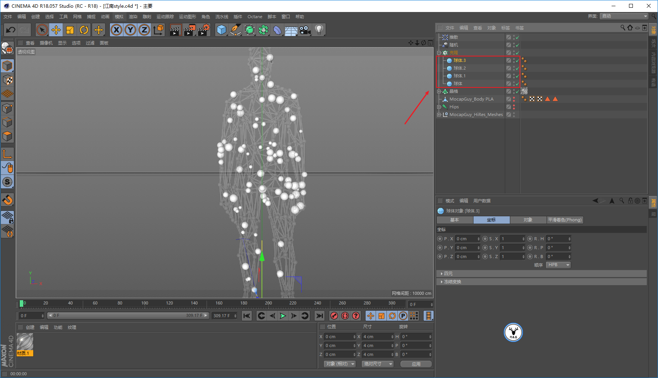Add a light object

(319, 30)
